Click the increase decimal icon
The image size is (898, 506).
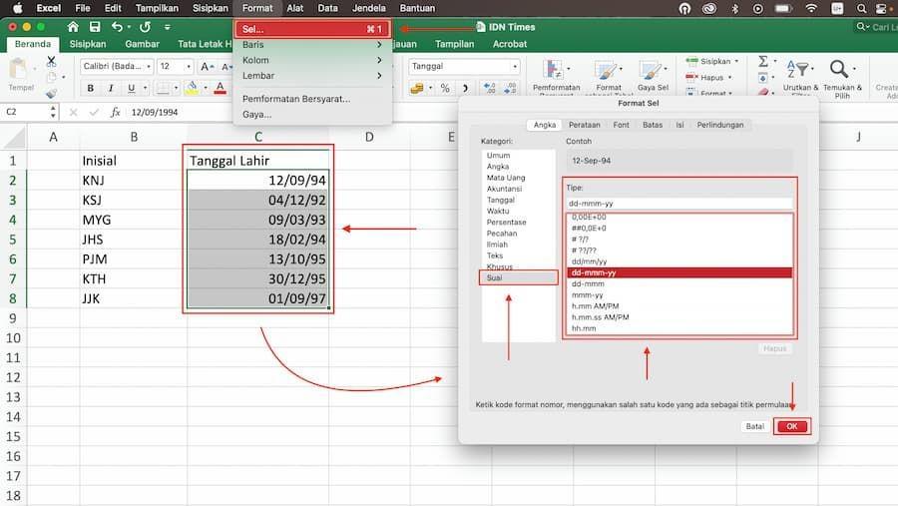pyautogui.click(x=490, y=88)
